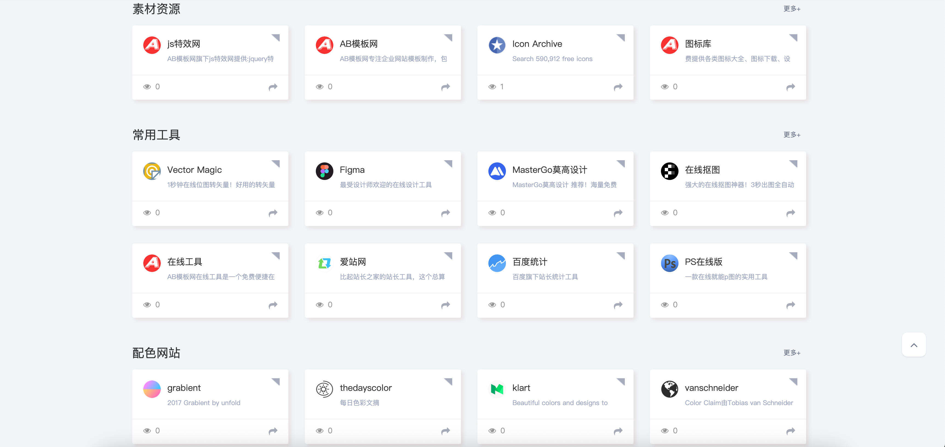
Task: Open MasterGo莫高设计 via its logo icon
Action: (497, 171)
